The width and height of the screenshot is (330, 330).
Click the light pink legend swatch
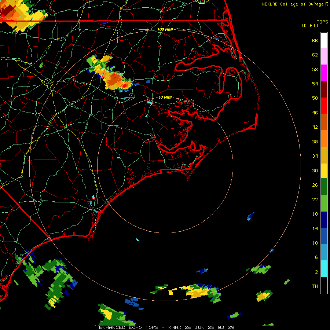(324, 56)
